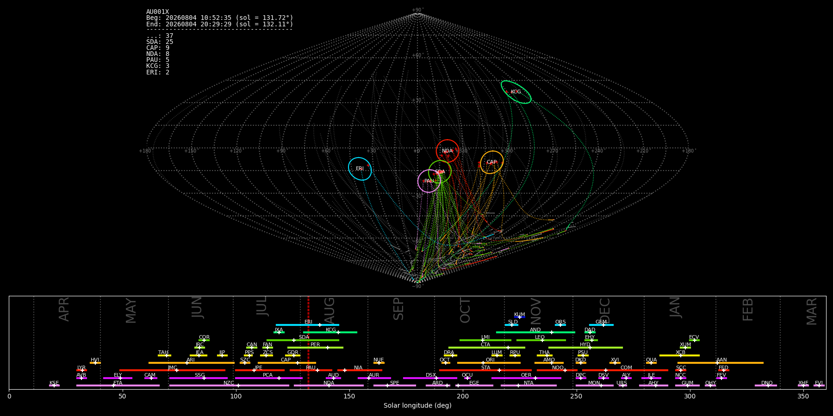Click the Solar longitude (deg) axis label

(x=417, y=405)
